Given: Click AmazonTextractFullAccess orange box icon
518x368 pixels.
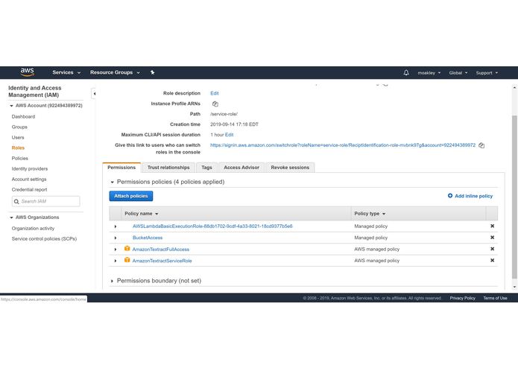Looking at the screenshot, I should (127, 249).
